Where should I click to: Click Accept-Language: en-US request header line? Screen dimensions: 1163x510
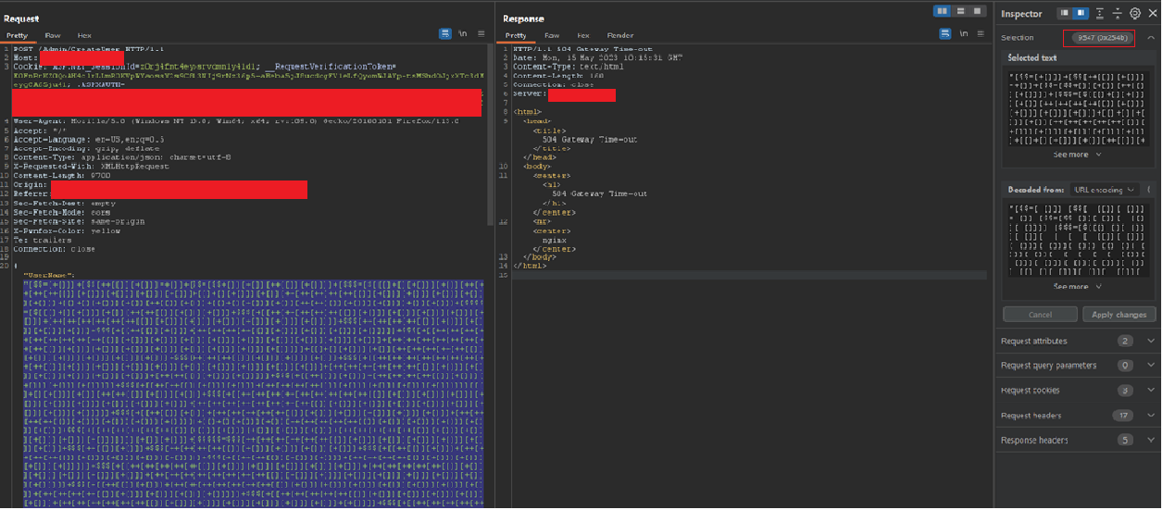tap(89, 140)
